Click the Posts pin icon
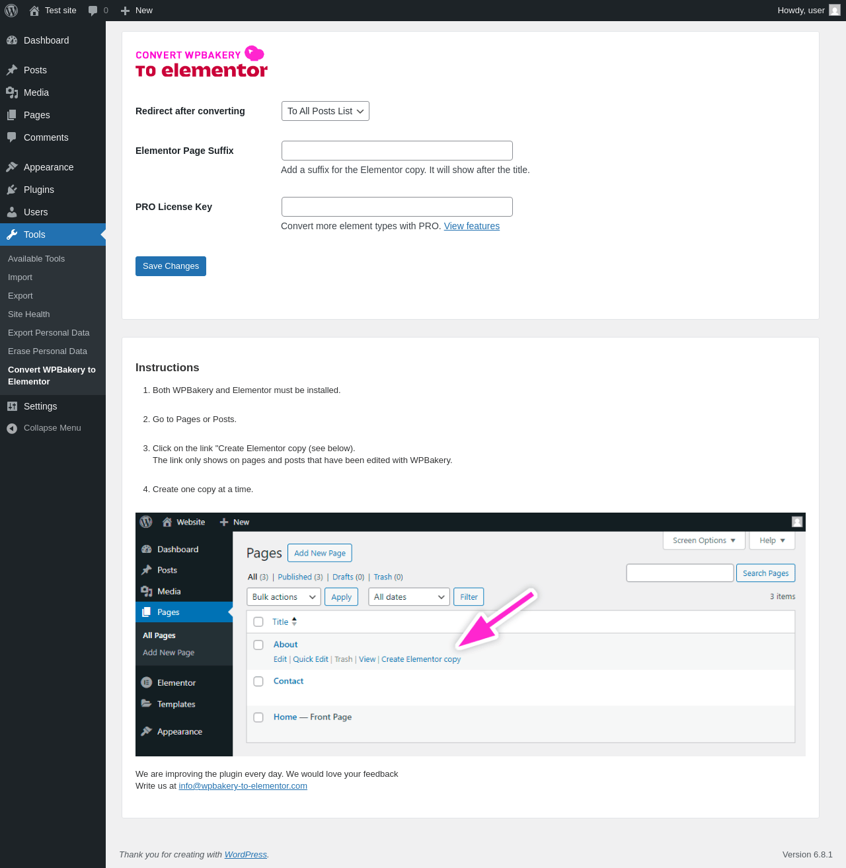The width and height of the screenshot is (846, 868). click(12, 70)
